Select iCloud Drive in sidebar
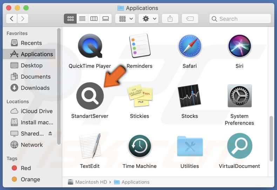The width and height of the screenshot is (277, 190). pos(36,111)
